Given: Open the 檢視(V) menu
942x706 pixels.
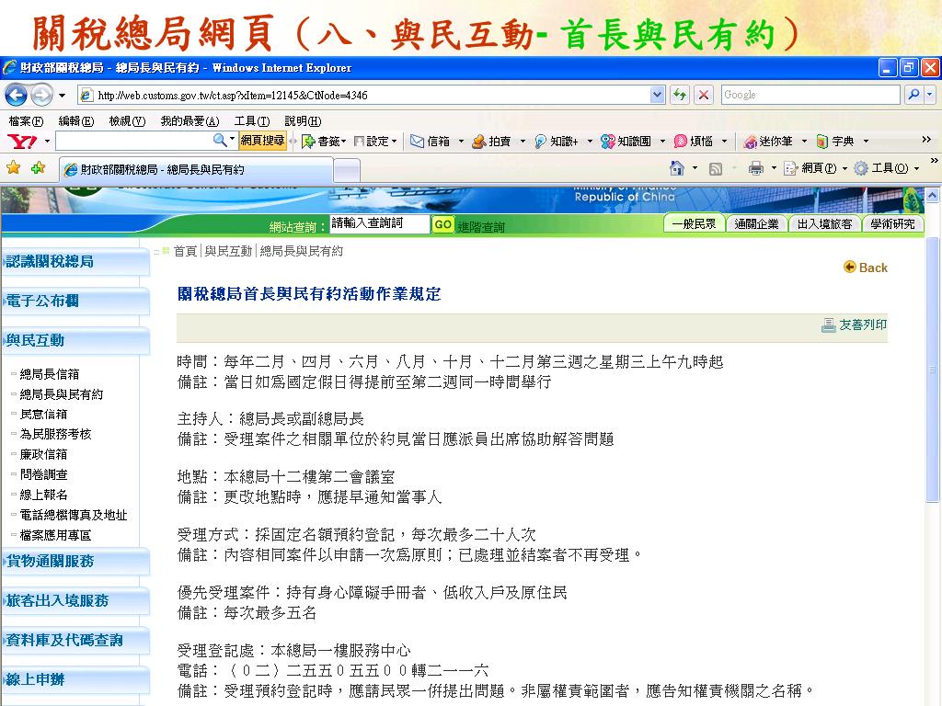Looking at the screenshot, I should (x=127, y=120).
